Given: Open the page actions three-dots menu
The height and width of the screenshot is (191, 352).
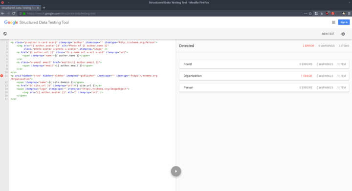Looking at the screenshot, I should (306, 14).
